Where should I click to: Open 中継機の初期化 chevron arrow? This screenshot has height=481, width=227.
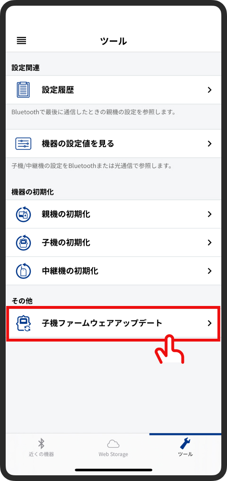(x=210, y=271)
